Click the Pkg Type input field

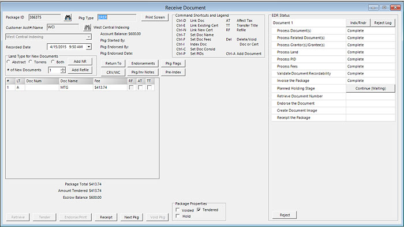(x=117, y=17)
